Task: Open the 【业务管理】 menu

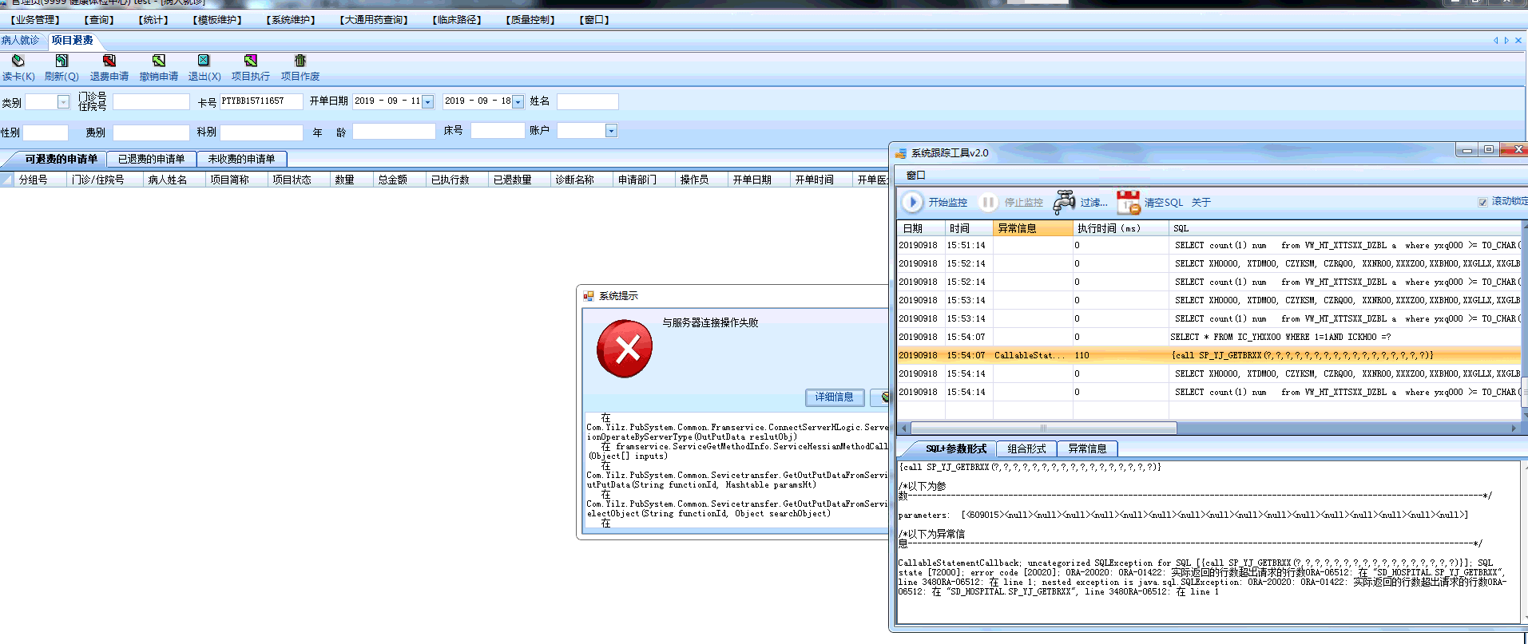Action: pyautogui.click(x=34, y=20)
